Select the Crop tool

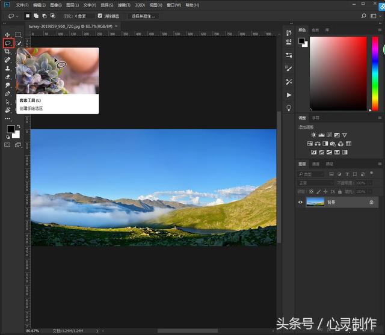[7, 52]
